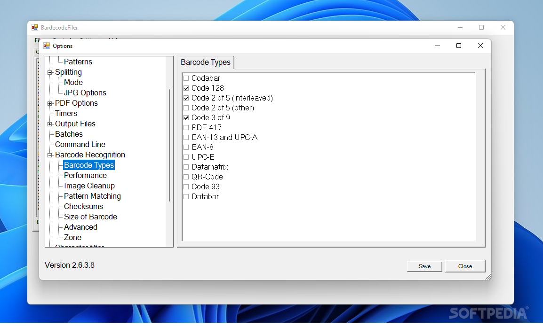Viewport: 543px width, 326px height.
Task: Open the Advanced settings page
Action: (80, 227)
